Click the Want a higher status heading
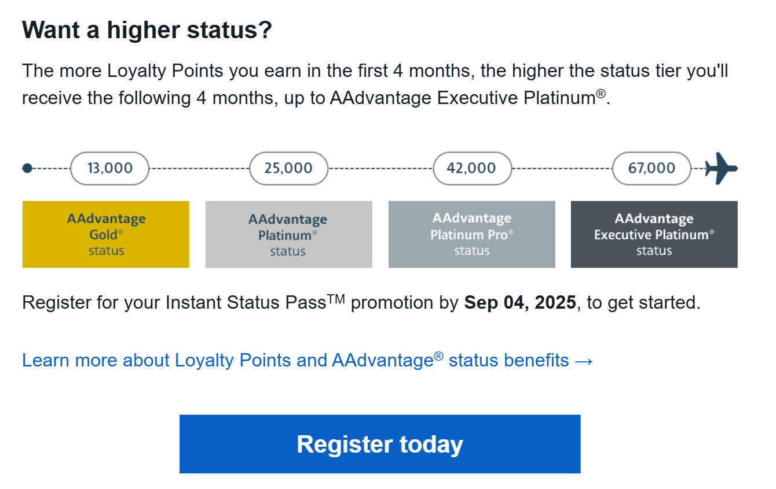This screenshot has width=776, height=489. click(147, 30)
